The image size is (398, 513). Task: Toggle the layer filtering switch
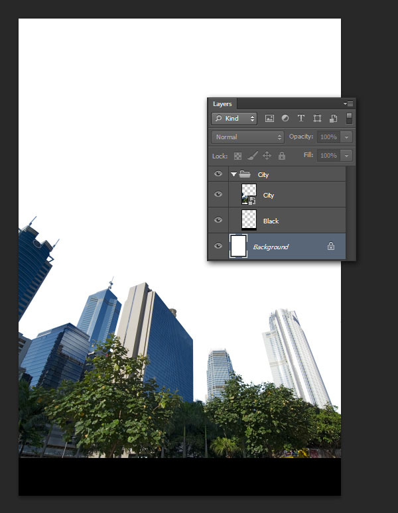coord(349,118)
